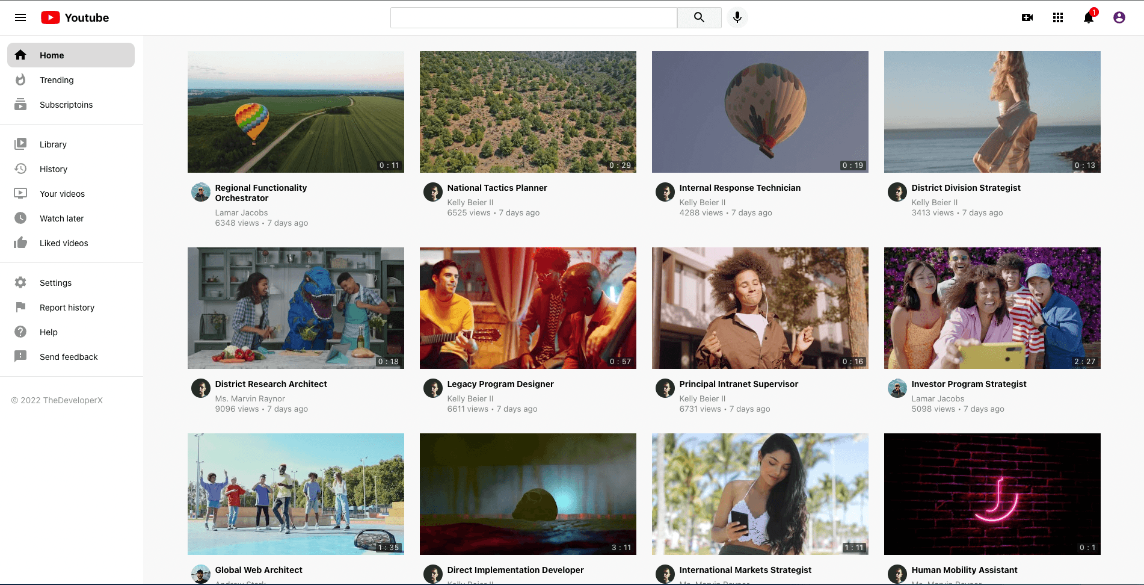1144x585 pixels.
Task: Click the Watch later clock icon
Action: pos(20,218)
